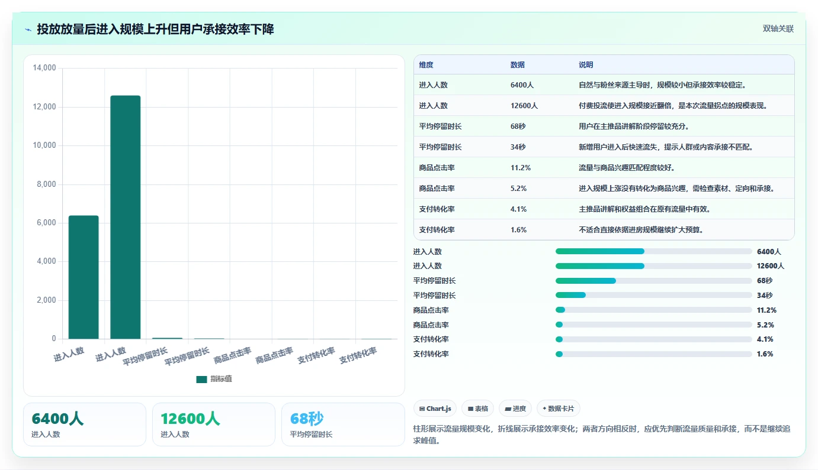
Task: Click the 12,000 y-axis label
Action: [44, 107]
